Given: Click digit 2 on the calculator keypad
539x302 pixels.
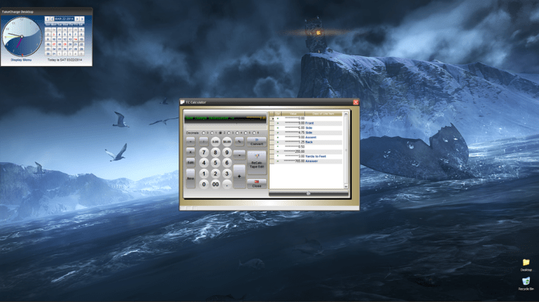Looking at the screenshot, I should click(216, 174).
